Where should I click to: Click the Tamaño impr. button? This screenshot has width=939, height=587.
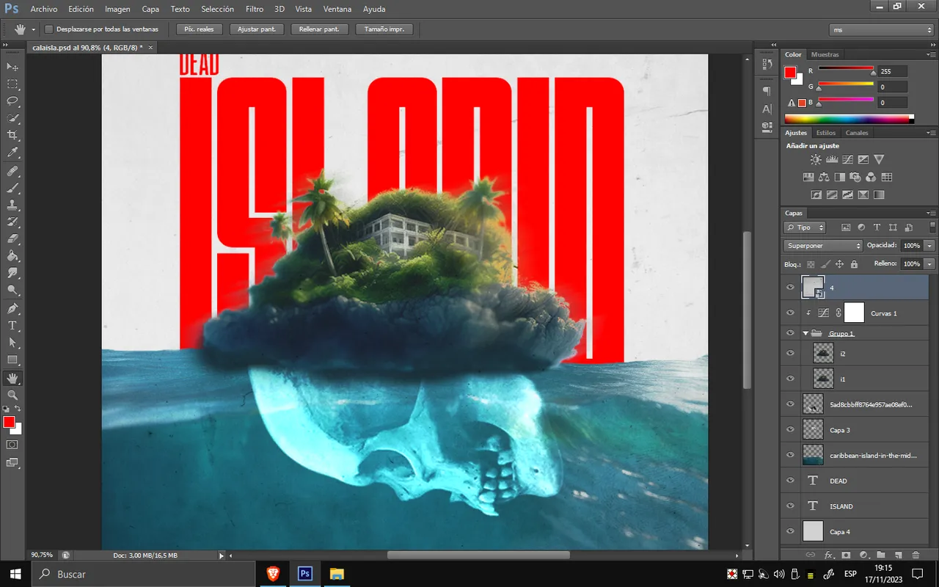[384, 29]
